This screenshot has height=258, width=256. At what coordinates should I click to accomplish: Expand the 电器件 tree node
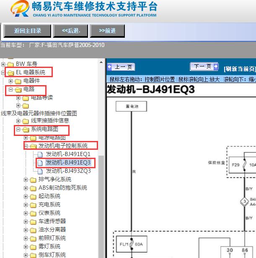10,81
